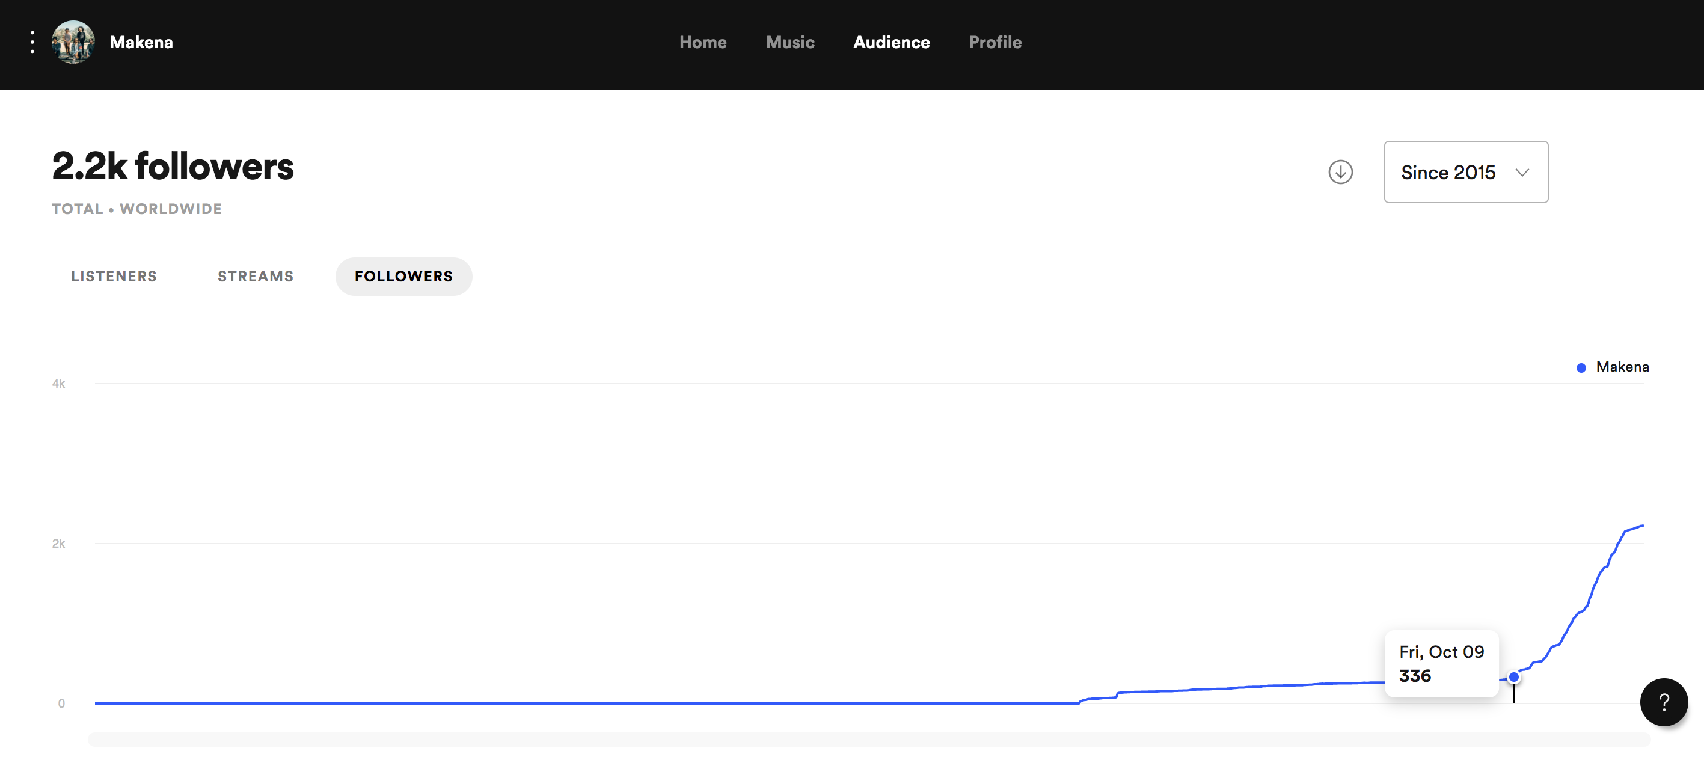Click the Fri, Oct 09 tooltip card
Screen dimensions: 1704x760
click(1441, 663)
